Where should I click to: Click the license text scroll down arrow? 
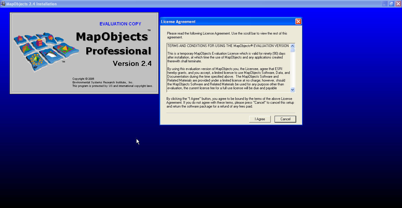293,90
